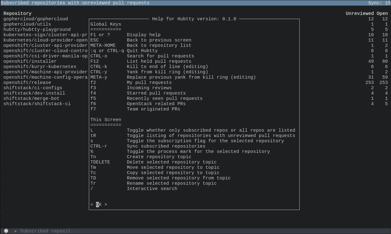Click the 'Global Keys' section heading
The image size is (391, 234).
click(106, 24)
